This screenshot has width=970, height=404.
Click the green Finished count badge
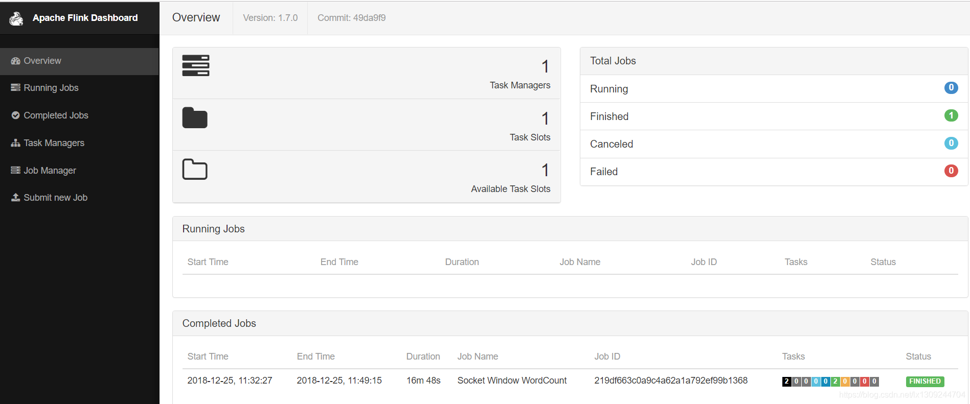point(951,115)
